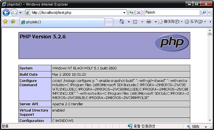
Task: Click the PHP Version 5.2.6 heading
Action: [43, 37]
